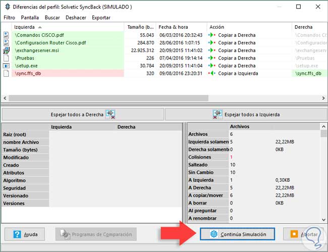Click the copy-right arrow for Comandos CISCO.pdf
Viewport: 328px width, 252px height.
click(x=212, y=35)
